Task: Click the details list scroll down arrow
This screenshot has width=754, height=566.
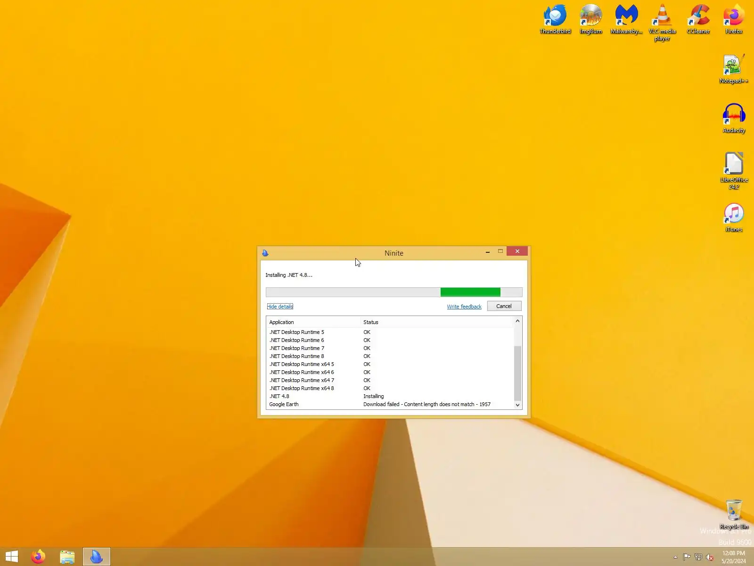Action: pos(517,405)
